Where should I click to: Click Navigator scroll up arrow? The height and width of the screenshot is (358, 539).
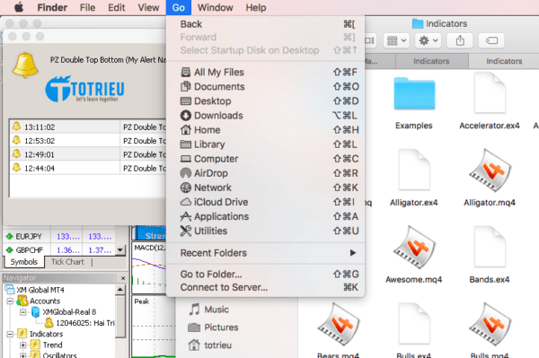click(x=120, y=290)
